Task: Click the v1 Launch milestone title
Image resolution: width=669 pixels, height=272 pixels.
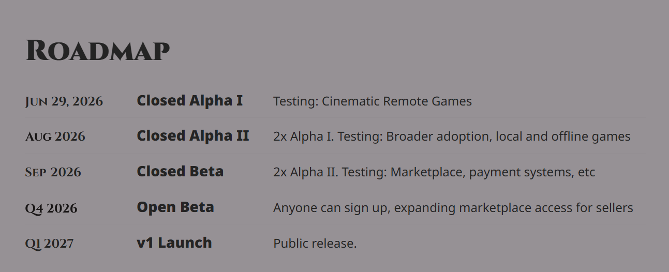Action: pos(174,243)
